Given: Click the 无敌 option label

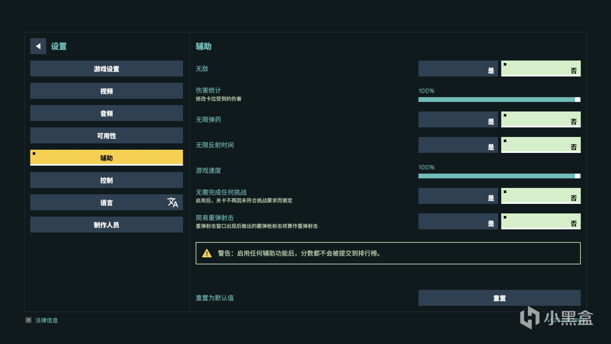Looking at the screenshot, I should point(202,69).
